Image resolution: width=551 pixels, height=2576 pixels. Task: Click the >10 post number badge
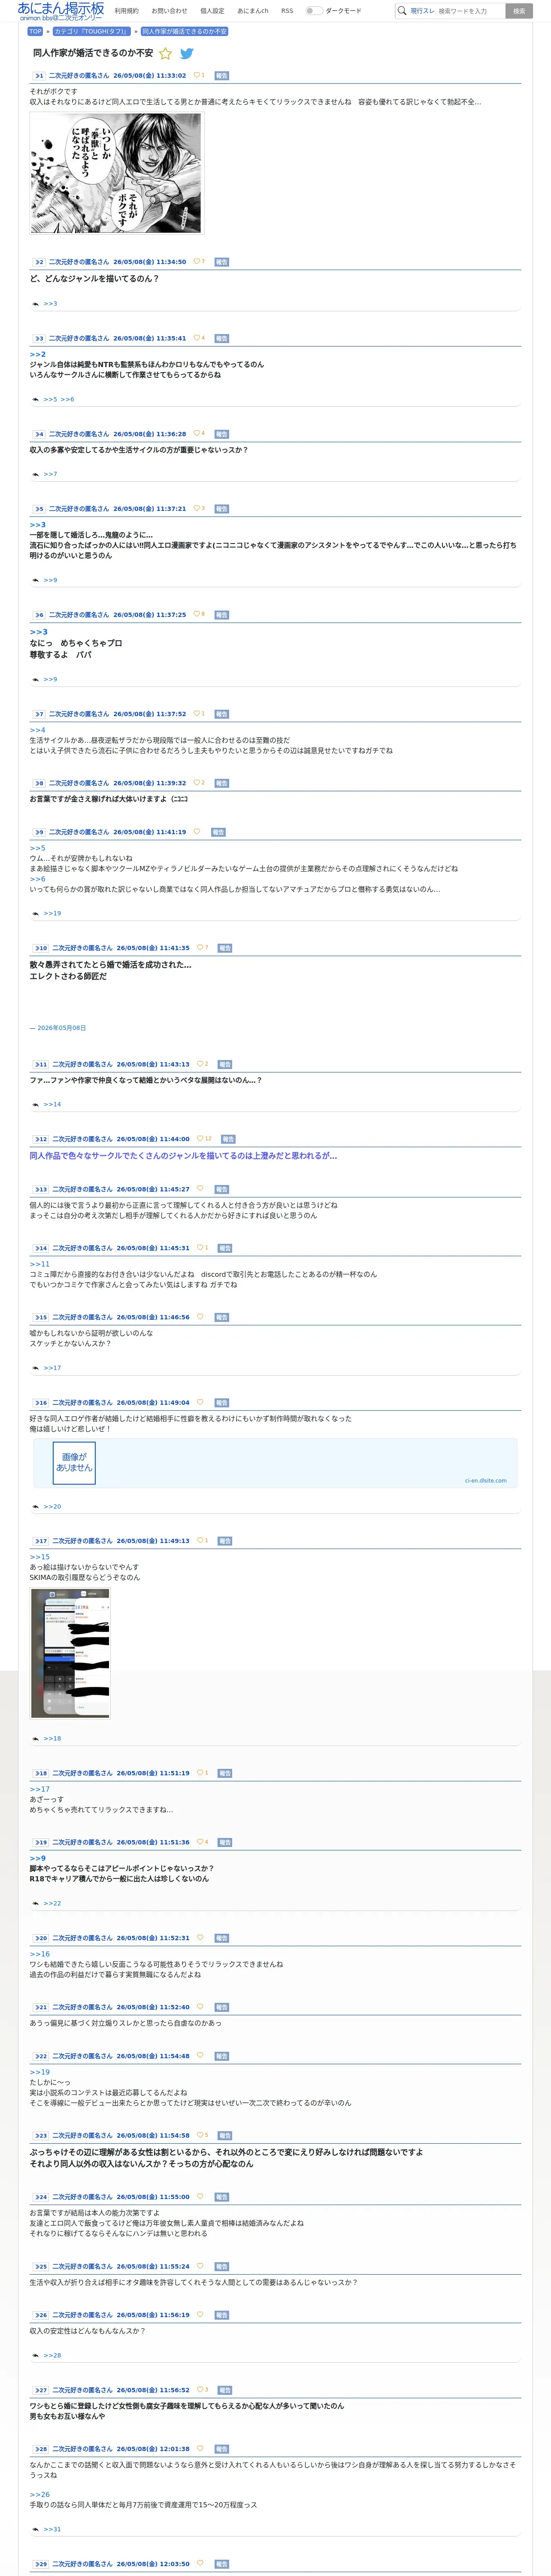click(40, 948)
